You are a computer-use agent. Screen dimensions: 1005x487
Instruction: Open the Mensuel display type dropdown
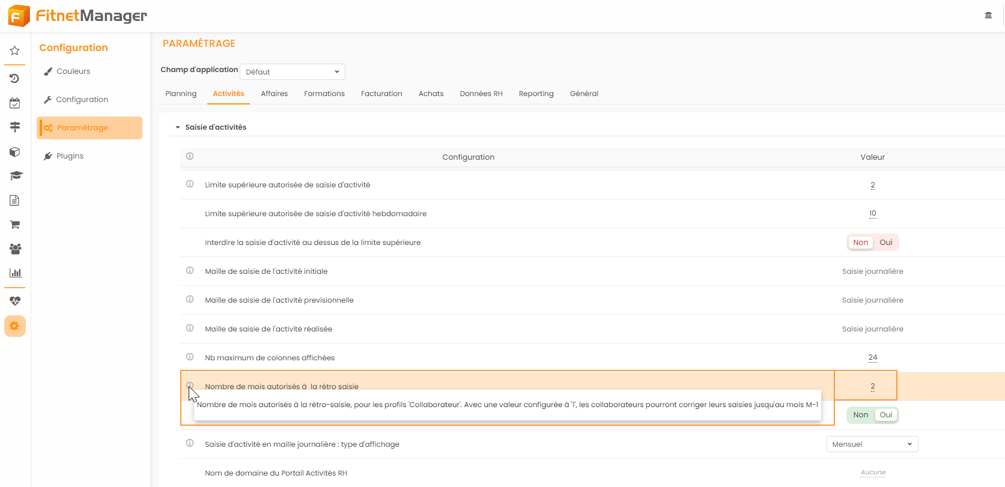pyautogui.click(x=872, y=444)
